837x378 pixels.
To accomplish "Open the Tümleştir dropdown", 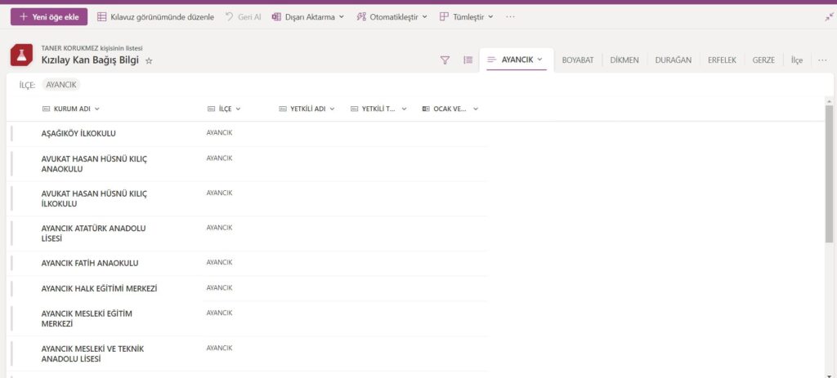I will (x=466, y=16).
